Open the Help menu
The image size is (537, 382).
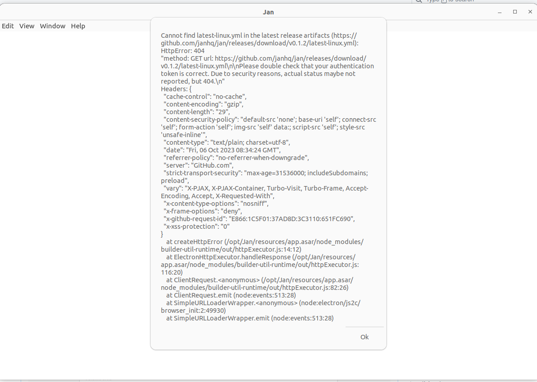tap(78, 26)
